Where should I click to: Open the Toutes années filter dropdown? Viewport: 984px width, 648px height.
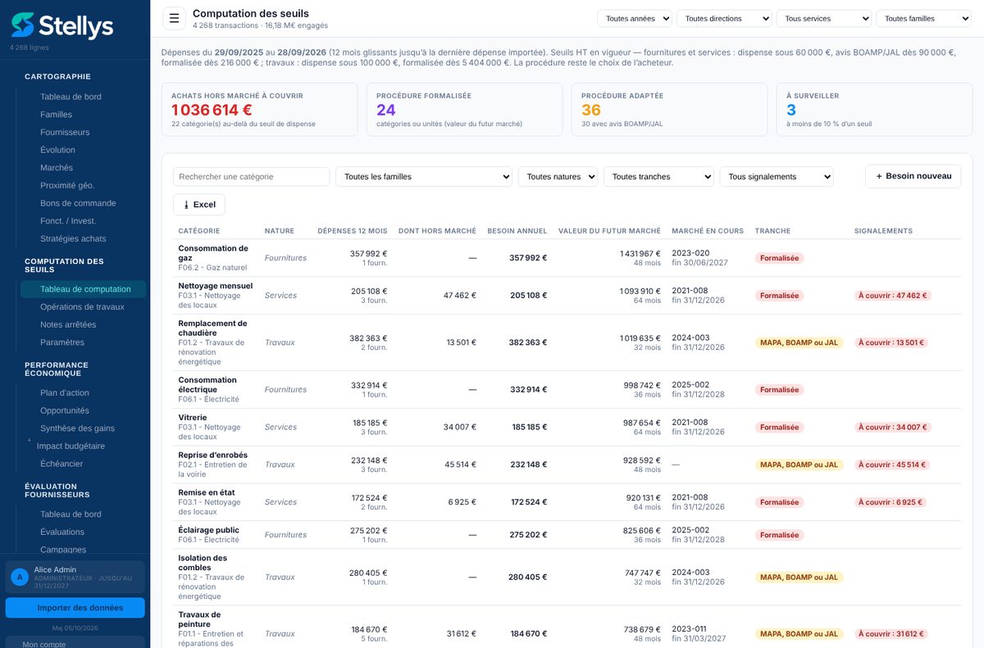pyautogui.click(x=635, y=19)
